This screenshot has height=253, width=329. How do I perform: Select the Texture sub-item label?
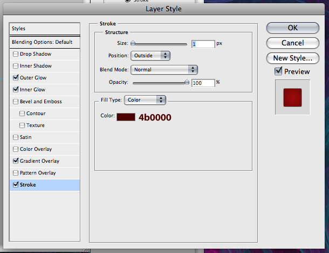coord(36,125)
